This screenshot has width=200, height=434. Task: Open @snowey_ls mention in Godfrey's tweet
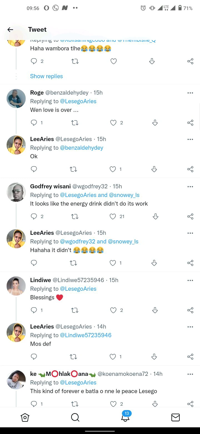124,195
